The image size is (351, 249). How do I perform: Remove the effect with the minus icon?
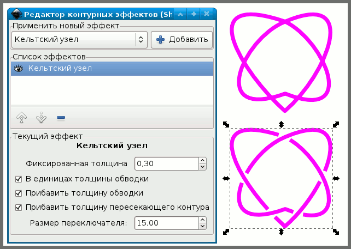point(60,117)
